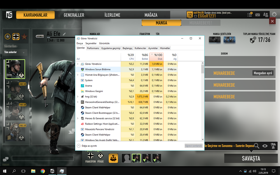
Task: Open Windows Start menu
Action: 5,171
